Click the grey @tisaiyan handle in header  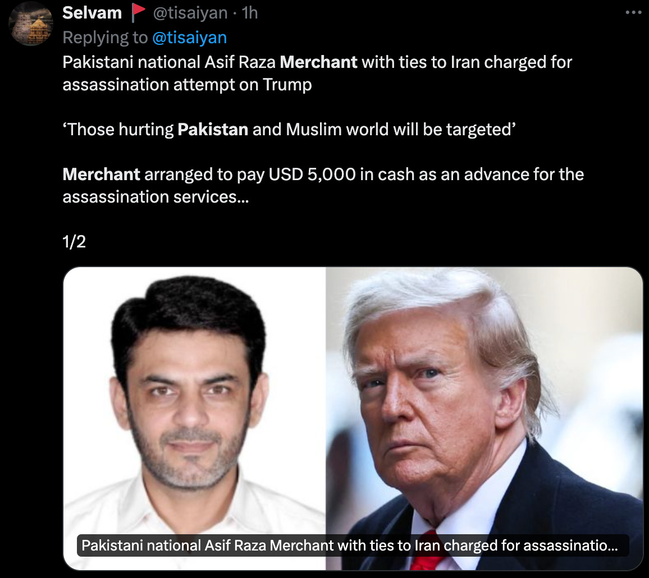(x=190, y=13)
